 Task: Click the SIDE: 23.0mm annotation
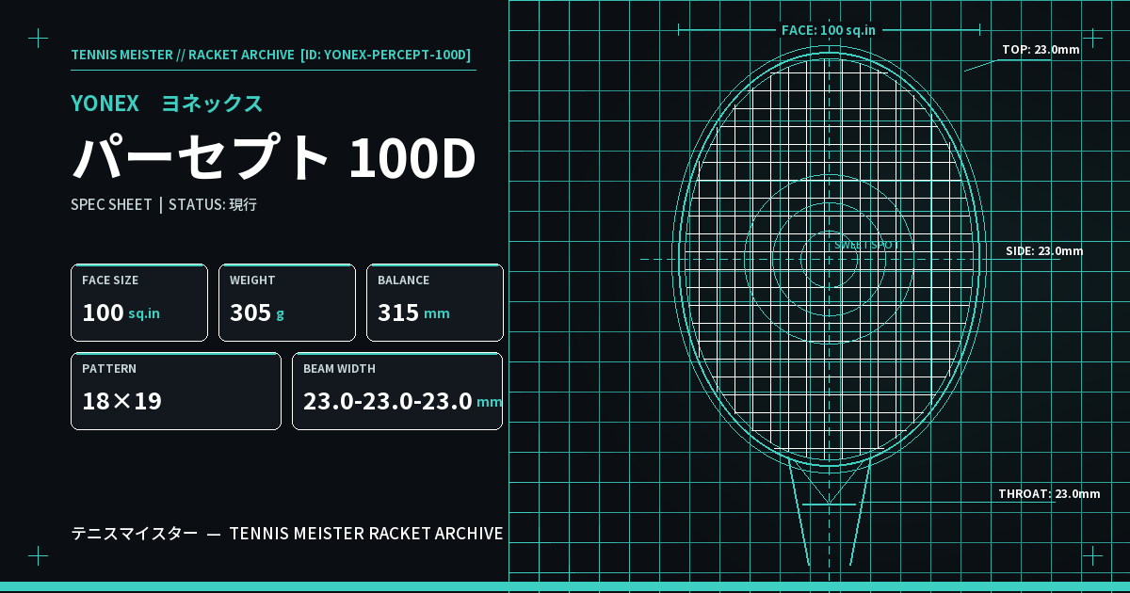click(1044, 251)
